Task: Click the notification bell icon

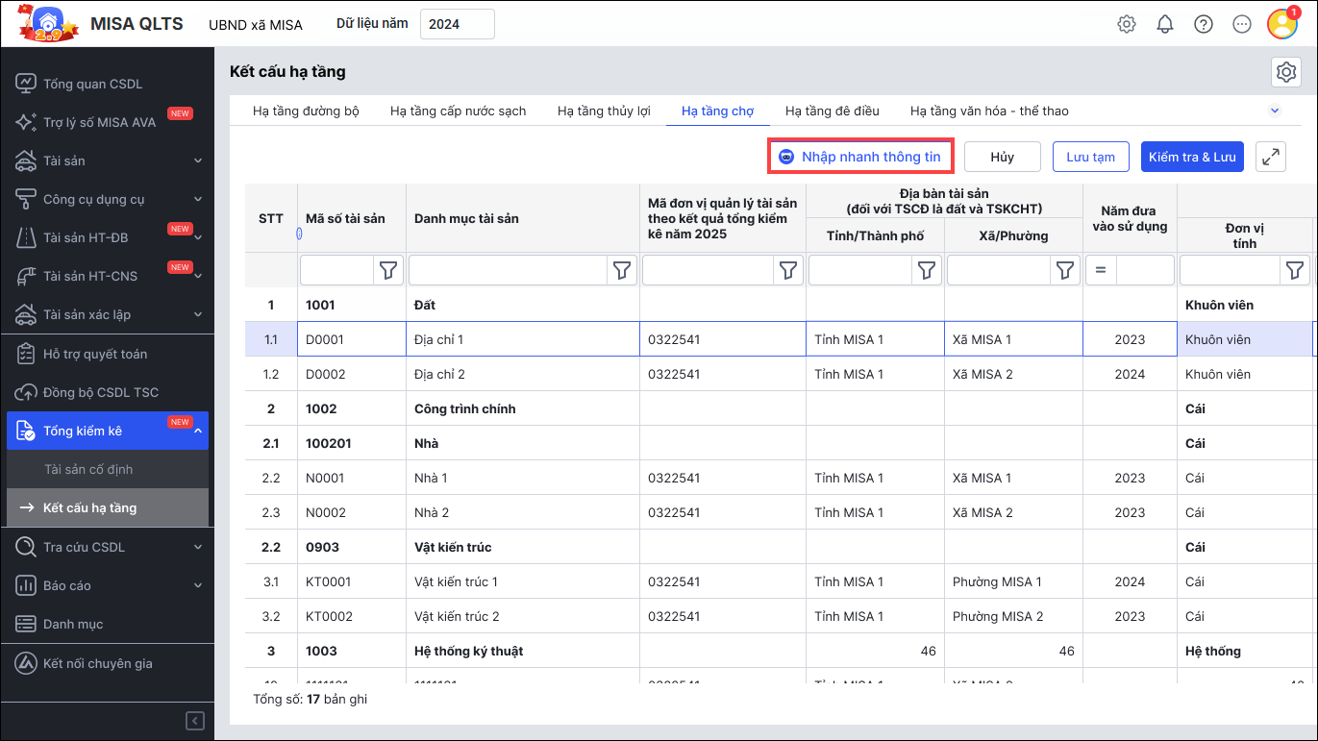Action: 1165,24
